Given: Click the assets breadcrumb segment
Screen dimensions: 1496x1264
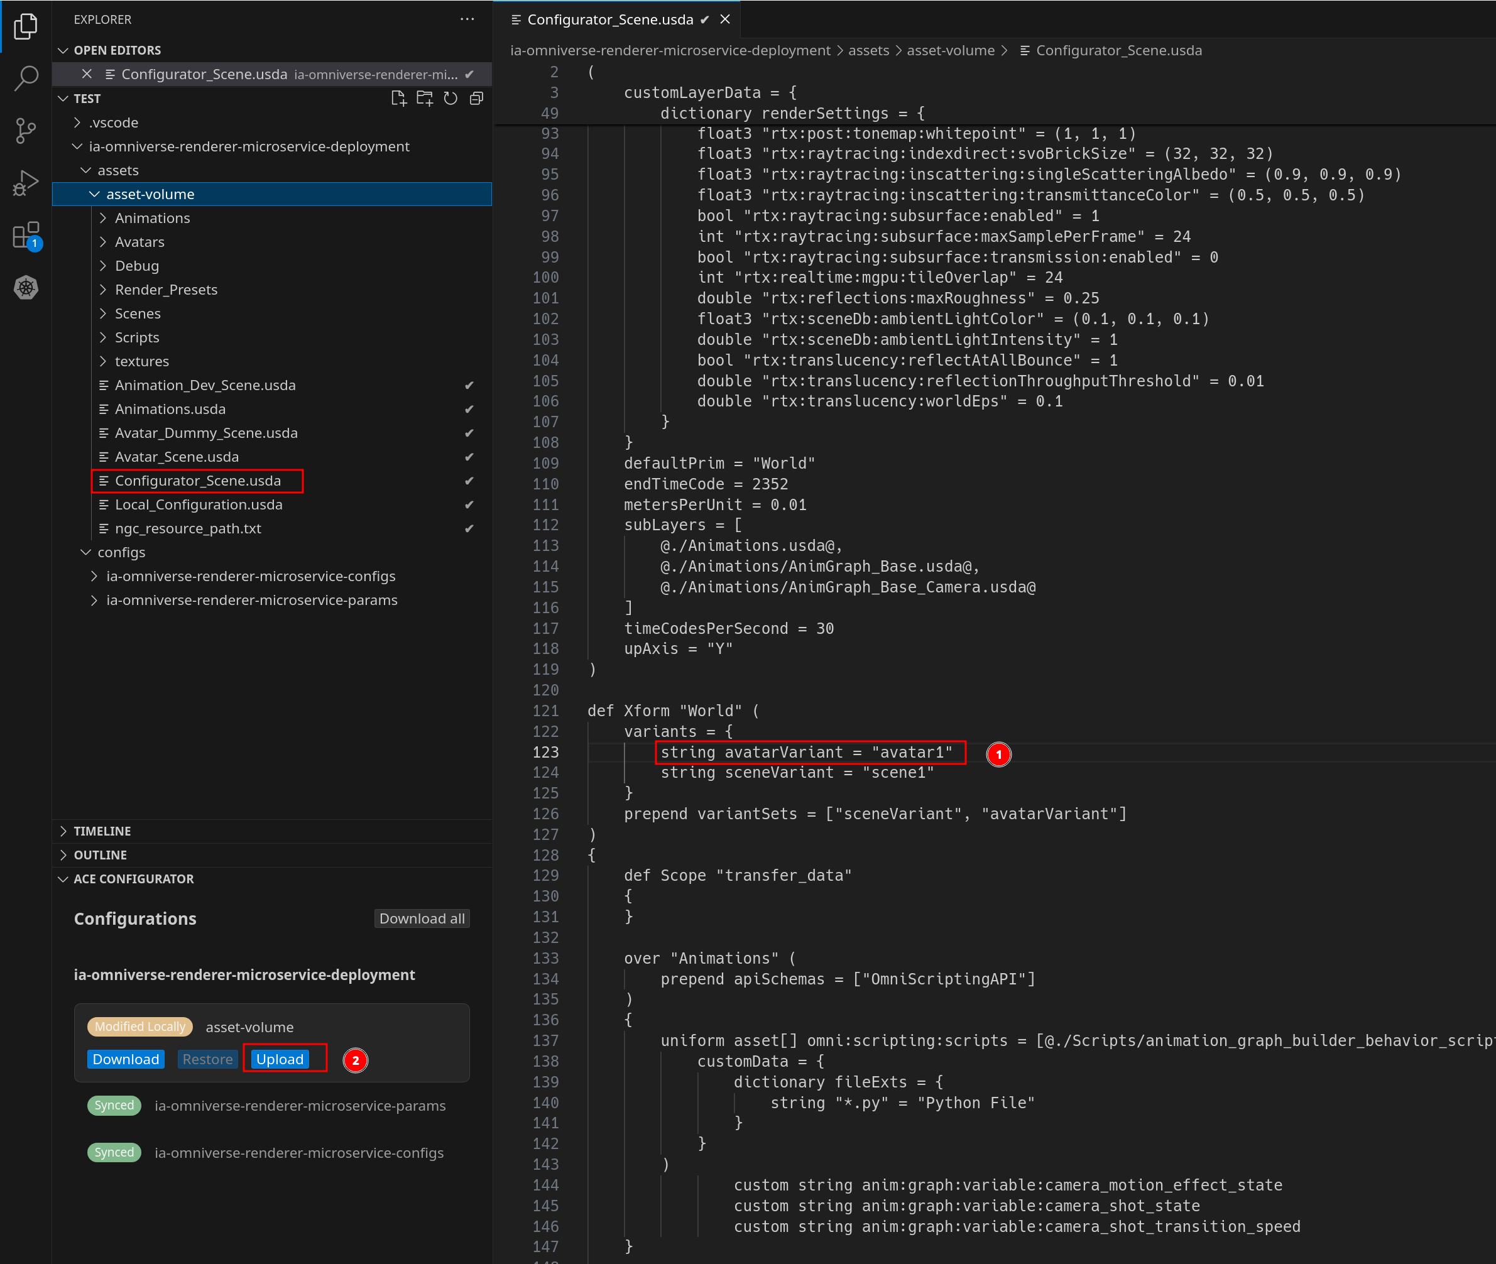Looking at the screenshot, I should coord(868,50).
